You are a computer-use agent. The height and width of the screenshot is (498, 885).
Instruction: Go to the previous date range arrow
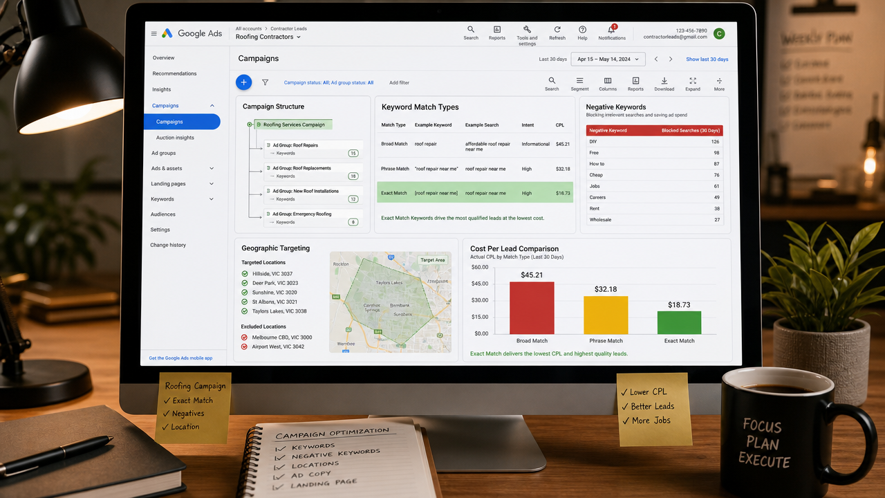[x=656, y=59]
